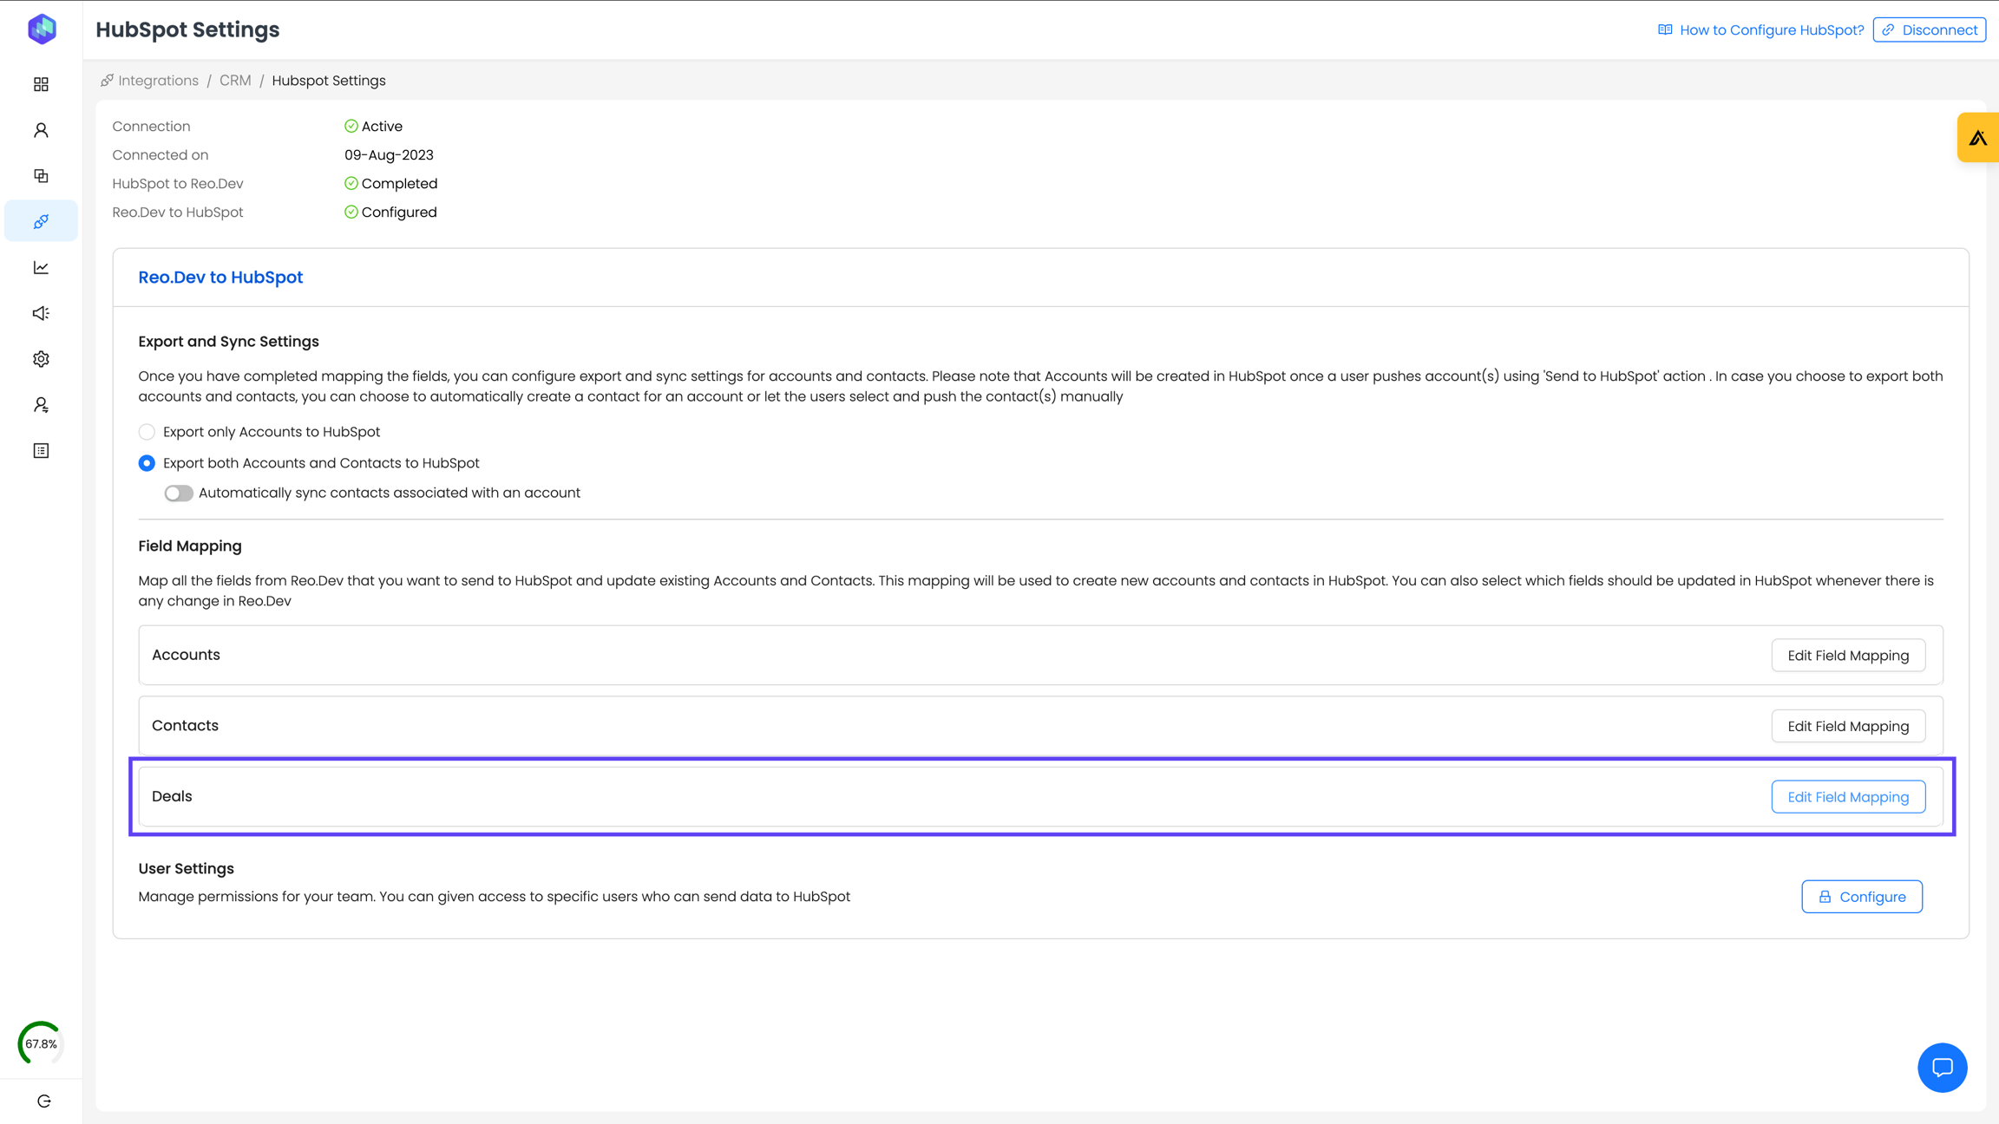The height and width of the screenshot is (1124, 1999).
Task: Click the list report icon in sidebar
Action: coord(41,451)
